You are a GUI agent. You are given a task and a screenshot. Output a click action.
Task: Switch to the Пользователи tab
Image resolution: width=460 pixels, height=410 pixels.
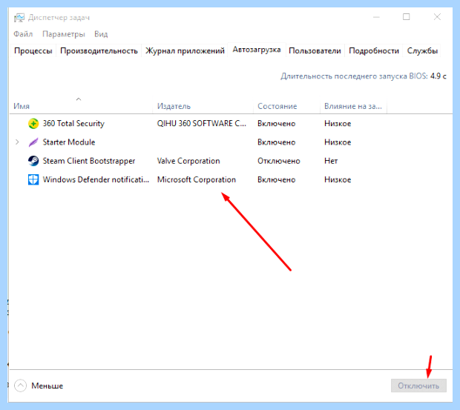tap(315, 50)
